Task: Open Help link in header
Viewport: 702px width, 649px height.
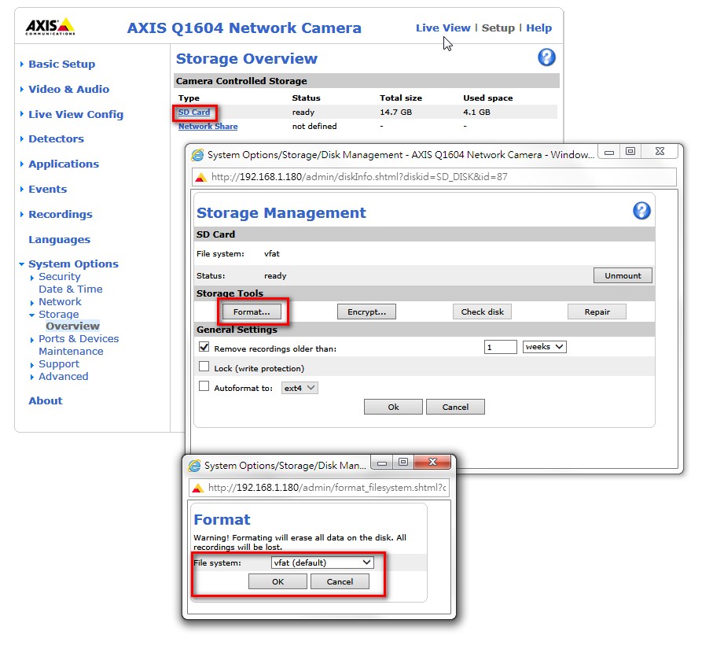Action: pyautogui.click(x=538, y=28)
